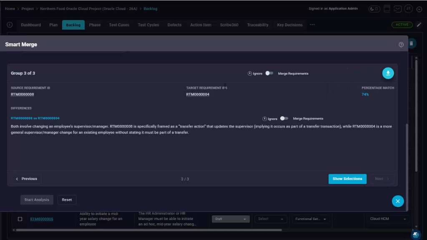Expand the Draft status dropdown

click(231, 219)
